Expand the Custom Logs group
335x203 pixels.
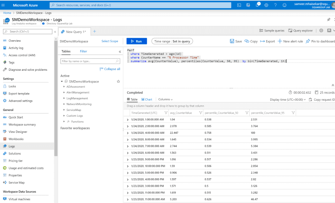click(x=64, y=115)
